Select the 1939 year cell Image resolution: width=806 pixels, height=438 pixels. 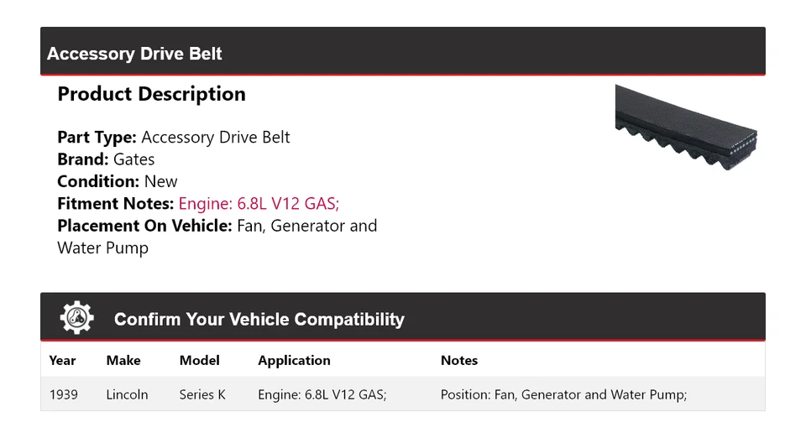64,394
